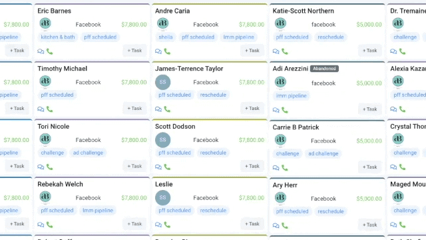
Task: Add task to Carrie B Patrick card
Action: point(370,167)
